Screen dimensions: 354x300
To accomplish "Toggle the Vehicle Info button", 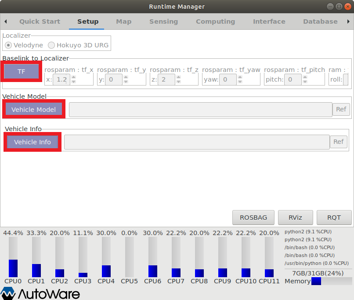I will coord(33,142).
